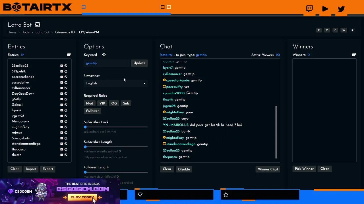Ban thepasco using the block icon

pos(66,149)
